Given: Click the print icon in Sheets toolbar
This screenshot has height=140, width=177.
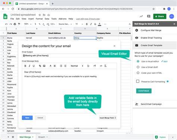Looking at the screenshot, I should click(x=15, y=24).
